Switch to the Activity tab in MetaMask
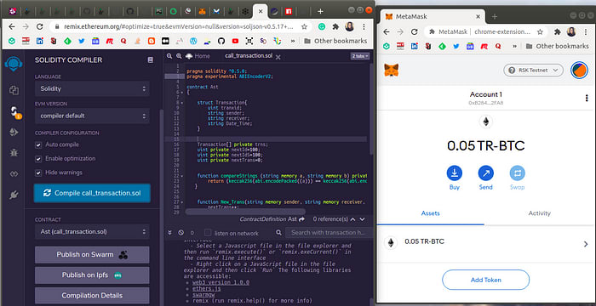Image resolution: width=596 pixels, height=306 pixels. coord(539,213)
